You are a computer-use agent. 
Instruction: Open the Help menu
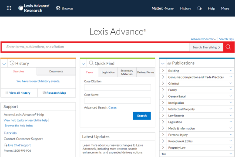coord(211,8)
